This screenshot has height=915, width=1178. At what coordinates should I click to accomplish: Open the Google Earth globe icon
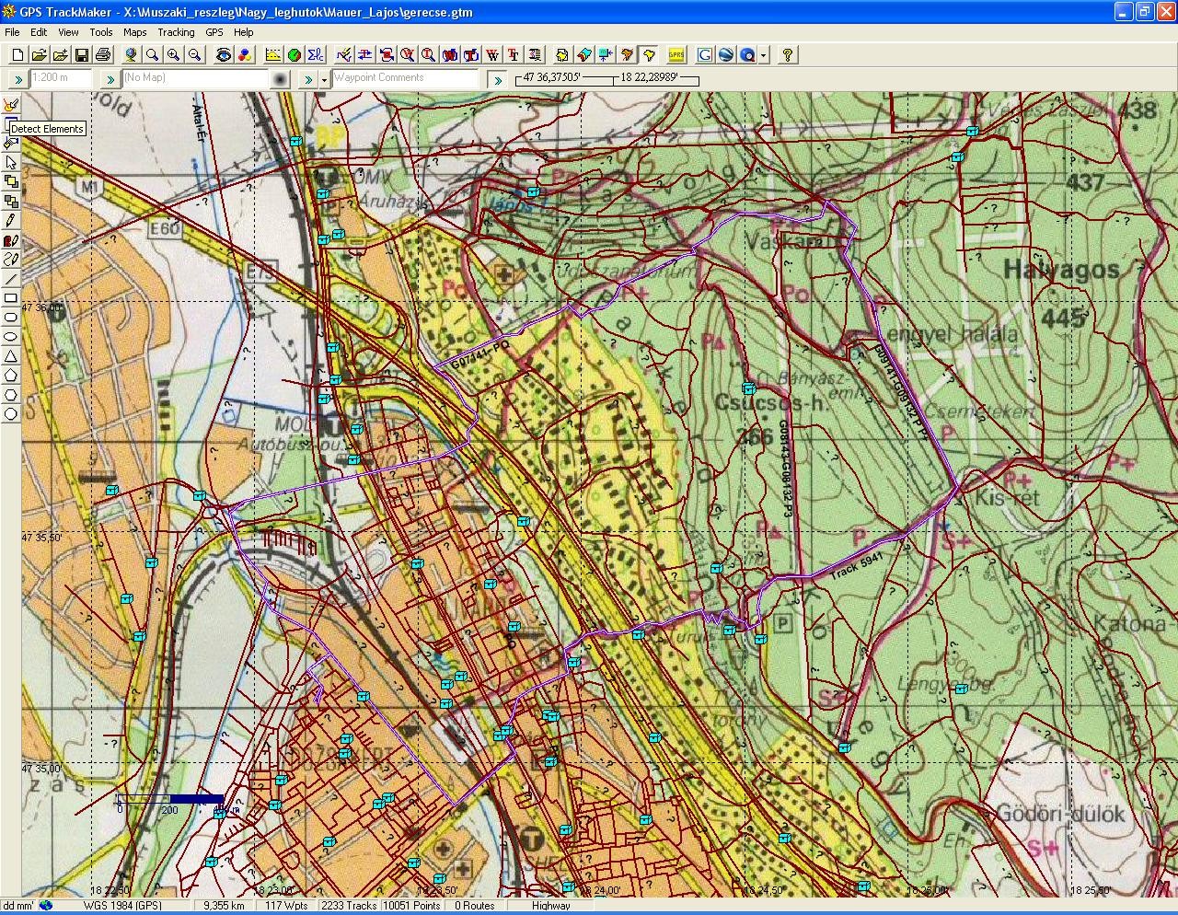(726, 55)
